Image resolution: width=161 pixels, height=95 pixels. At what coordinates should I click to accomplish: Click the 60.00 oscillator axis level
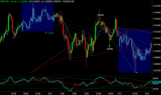pos(155,78)
